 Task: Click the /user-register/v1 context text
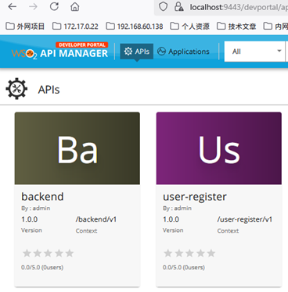coord(245,219)
